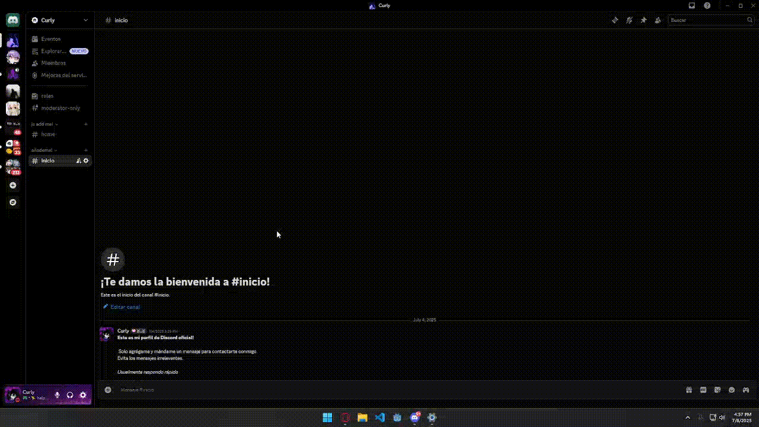The width and height of the screenshot is (759, 427).
Task: Open Discover servers compass icon
Action: [x=12, y=202]
